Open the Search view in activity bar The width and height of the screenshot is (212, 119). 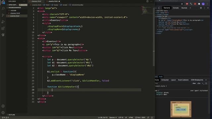click(3, 9)
